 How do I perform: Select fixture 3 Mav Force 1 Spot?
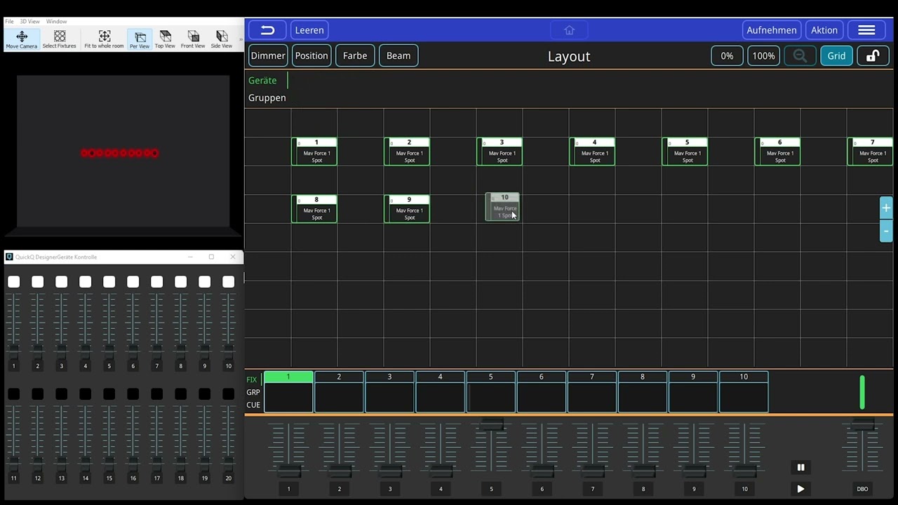tap(500, 151)
